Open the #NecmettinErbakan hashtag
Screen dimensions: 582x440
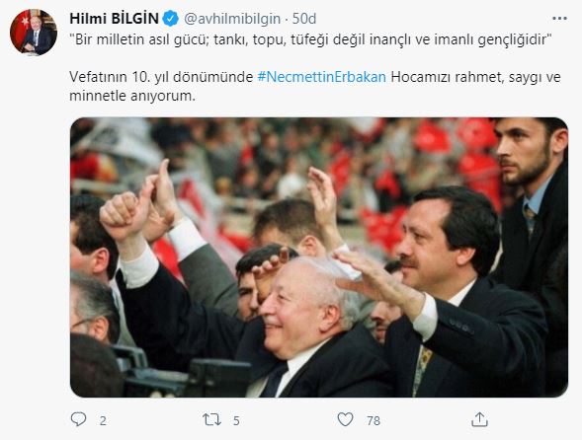pos(321,77)
